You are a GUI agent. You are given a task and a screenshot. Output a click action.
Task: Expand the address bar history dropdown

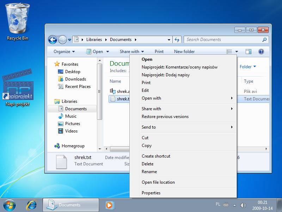click(x=169, y=40)
